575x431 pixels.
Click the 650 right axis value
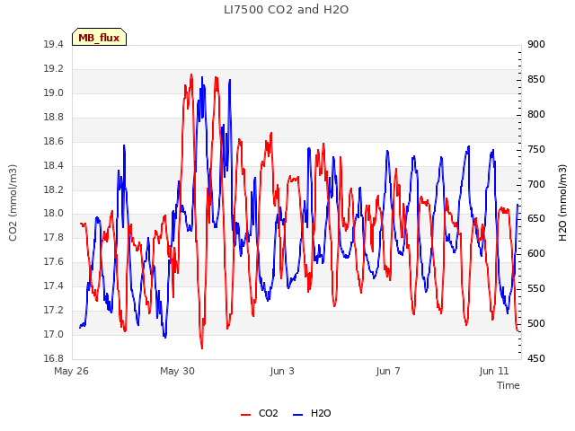[x=536, y=219]
